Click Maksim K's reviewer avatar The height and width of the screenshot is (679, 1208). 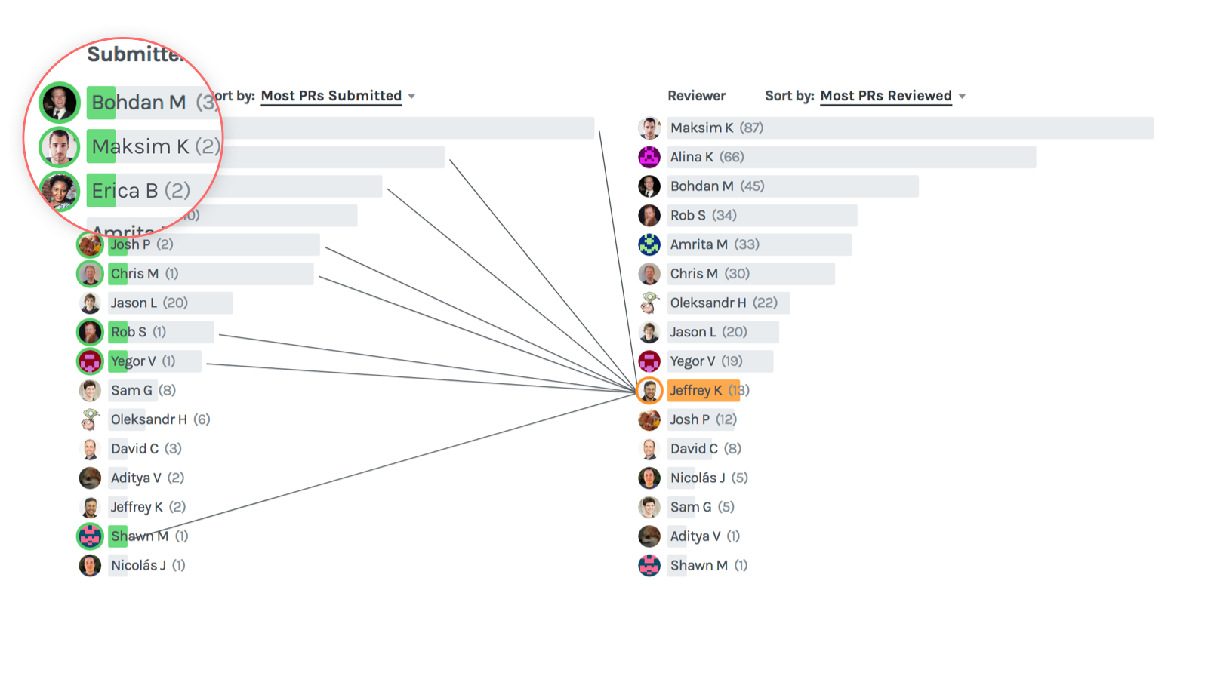[x=649, y=128]
